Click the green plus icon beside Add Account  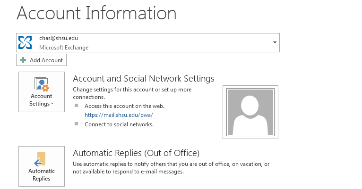point(23,60)
